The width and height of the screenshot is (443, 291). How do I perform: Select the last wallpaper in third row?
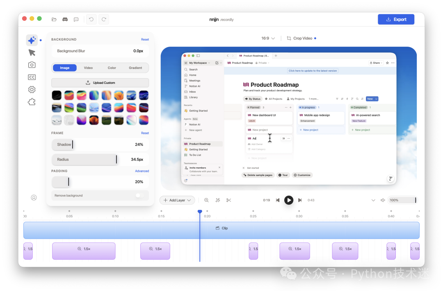pos(144,120)
